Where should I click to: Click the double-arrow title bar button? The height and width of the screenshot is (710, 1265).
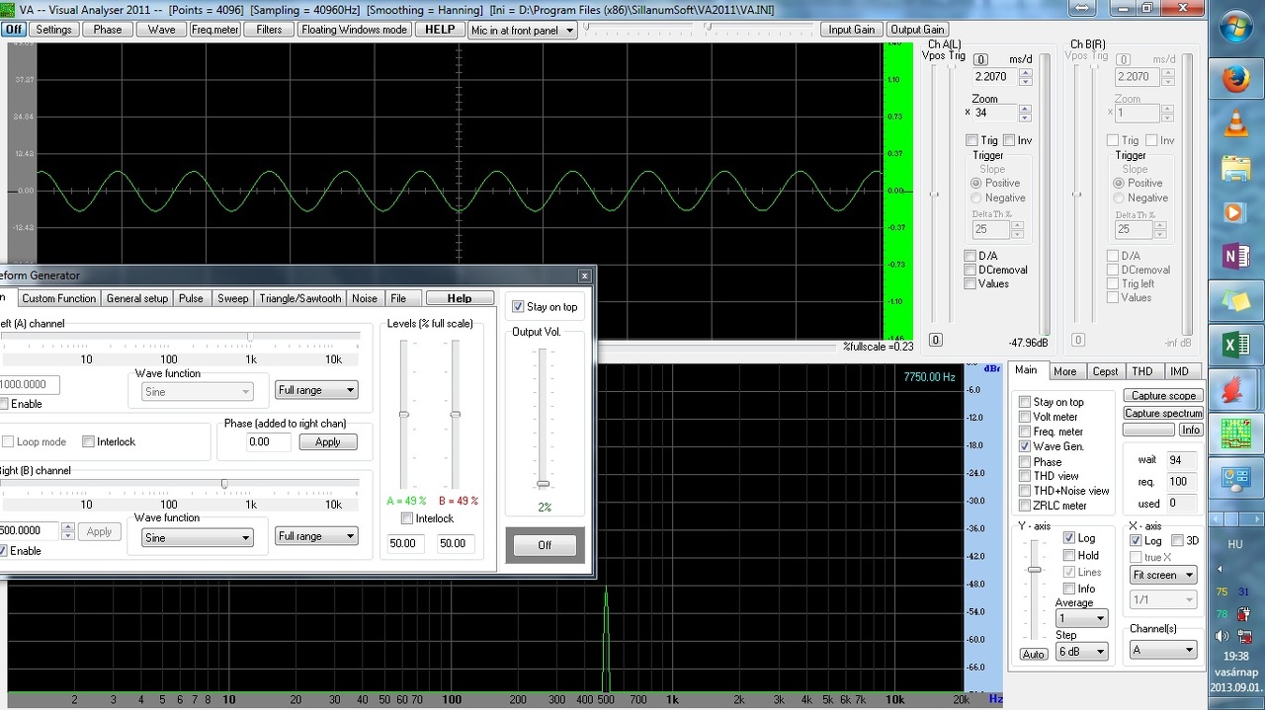point(1082,8)
